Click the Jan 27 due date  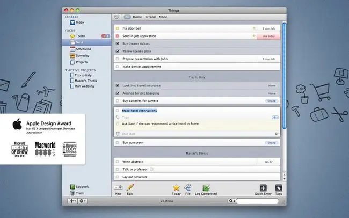click(x=268, y=162)
